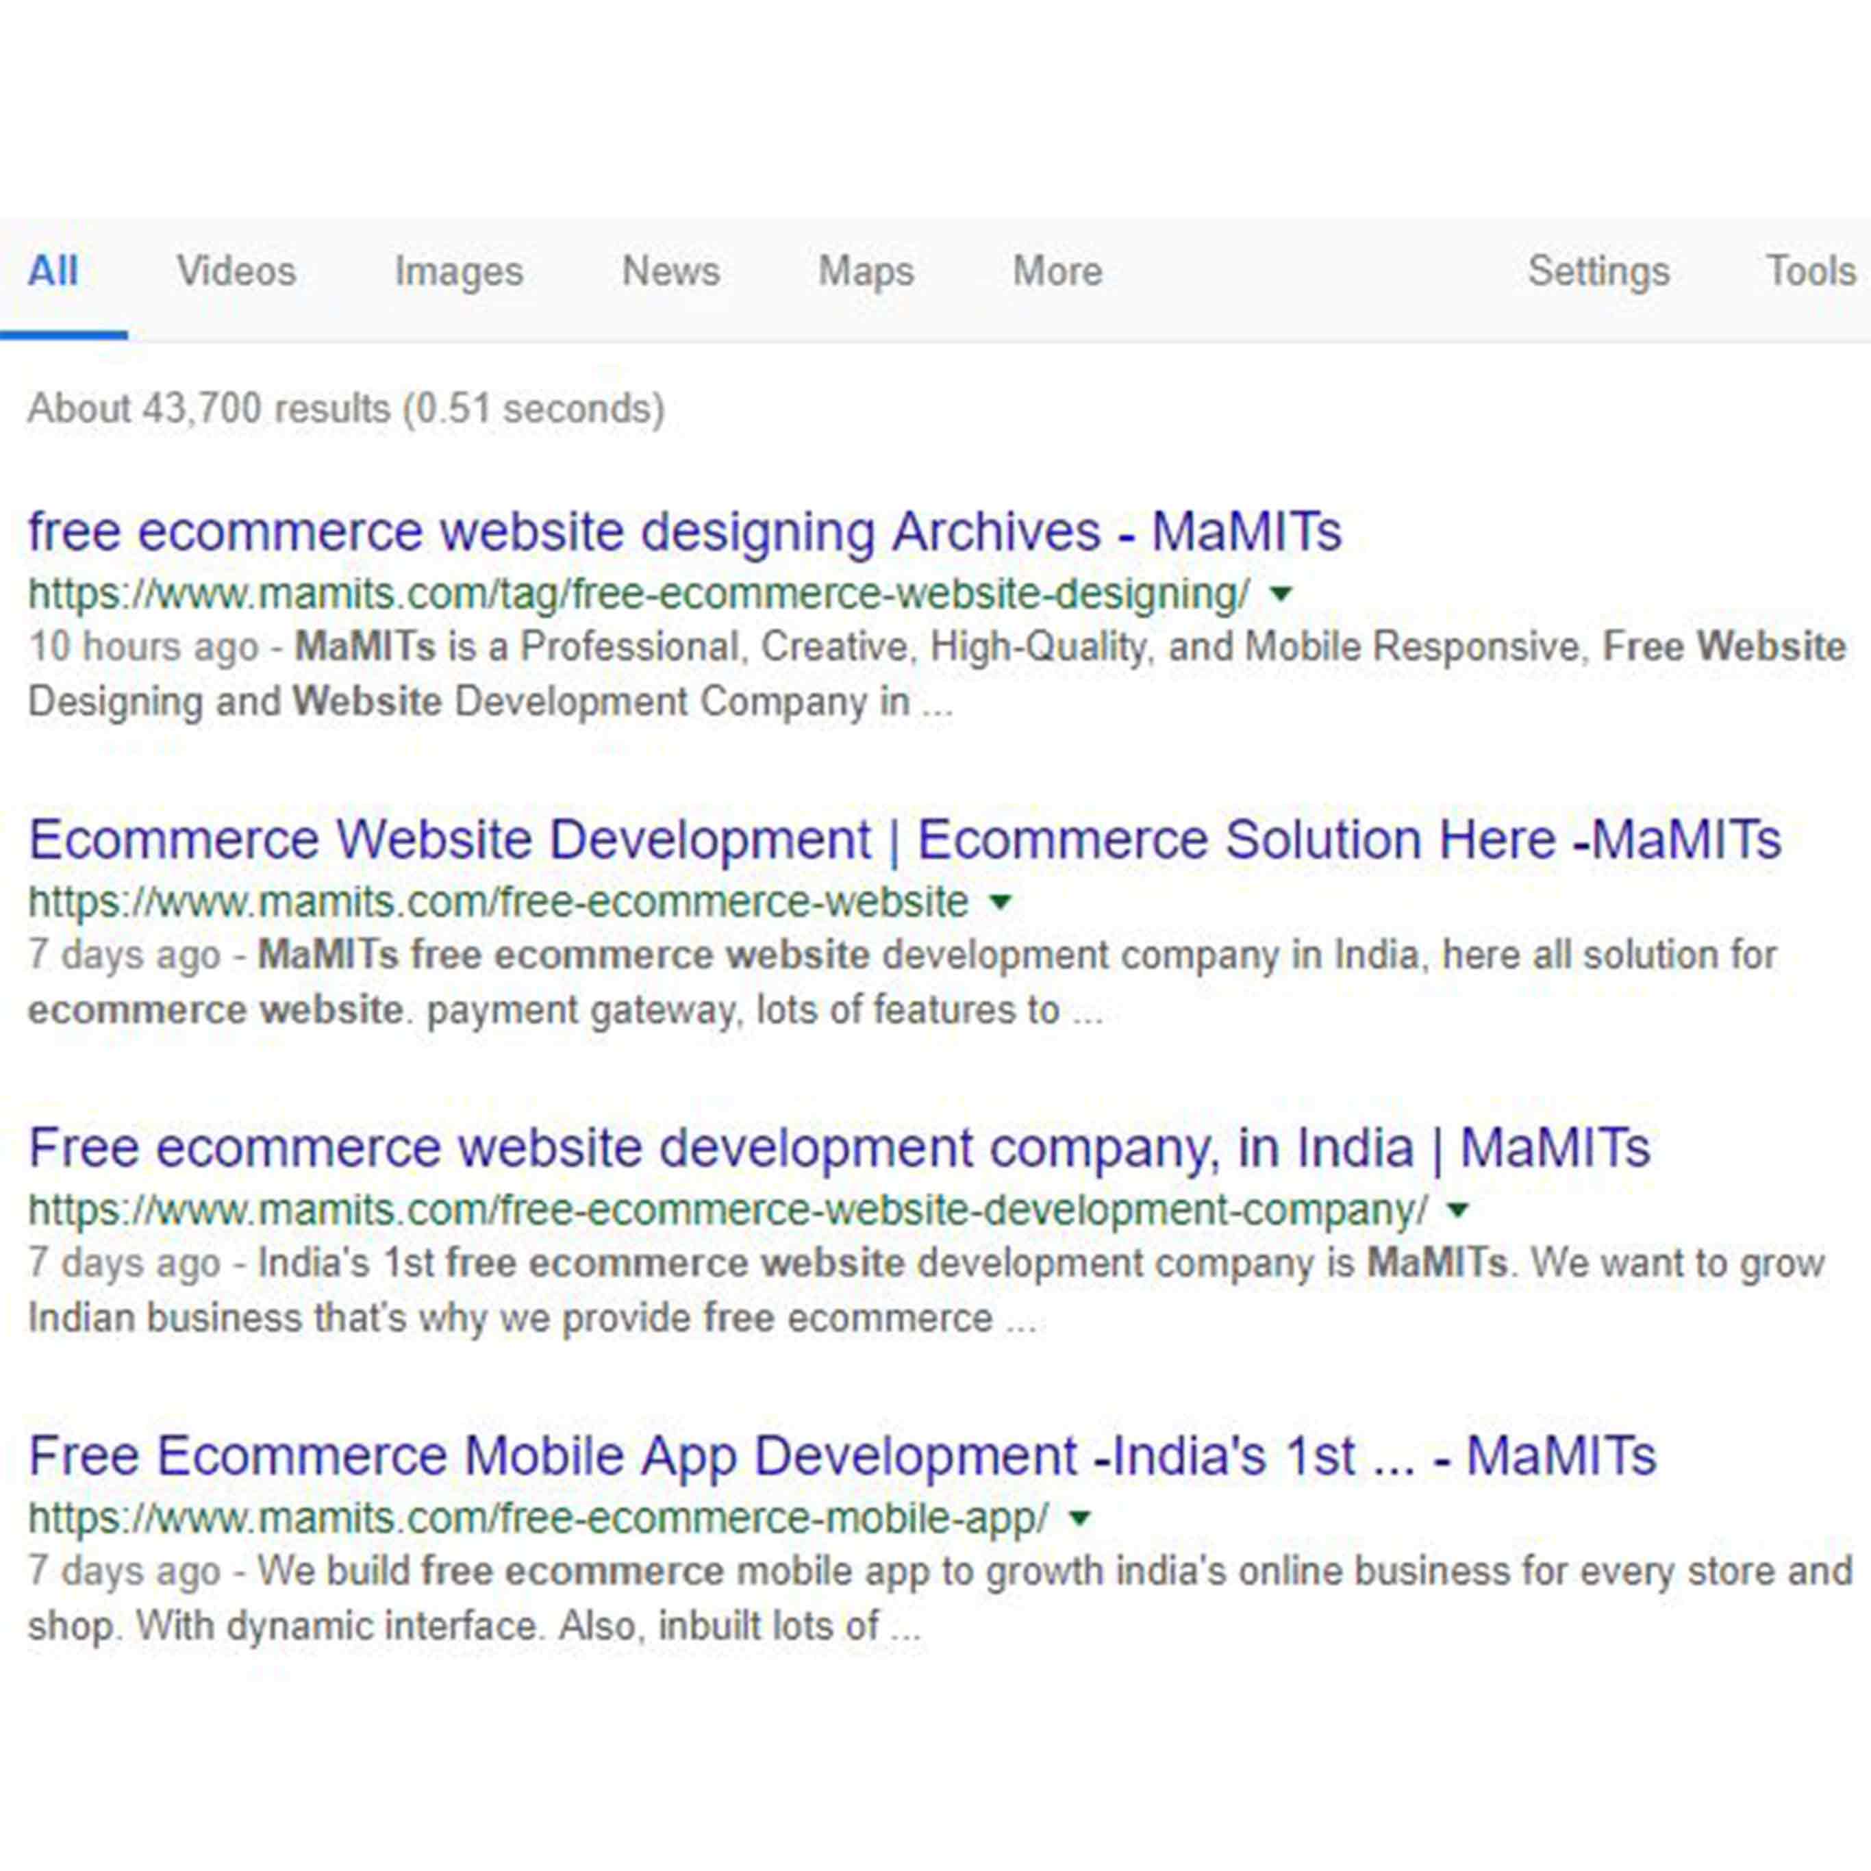Click the mamits.com/free-ecommerce-website green URL

tap(498, 903)
